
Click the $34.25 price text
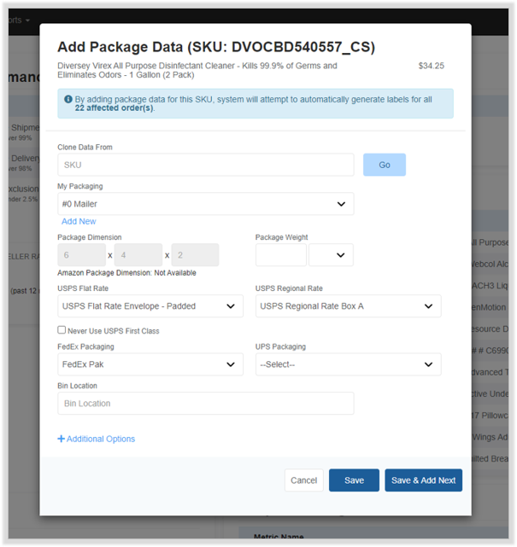(x=432, y=66)
